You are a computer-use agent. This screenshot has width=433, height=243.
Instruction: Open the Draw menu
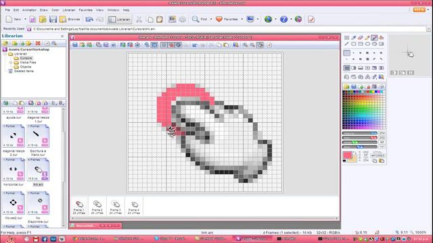43,10
